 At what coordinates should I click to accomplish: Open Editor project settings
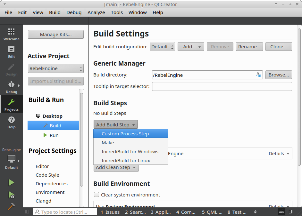point(42,166)
